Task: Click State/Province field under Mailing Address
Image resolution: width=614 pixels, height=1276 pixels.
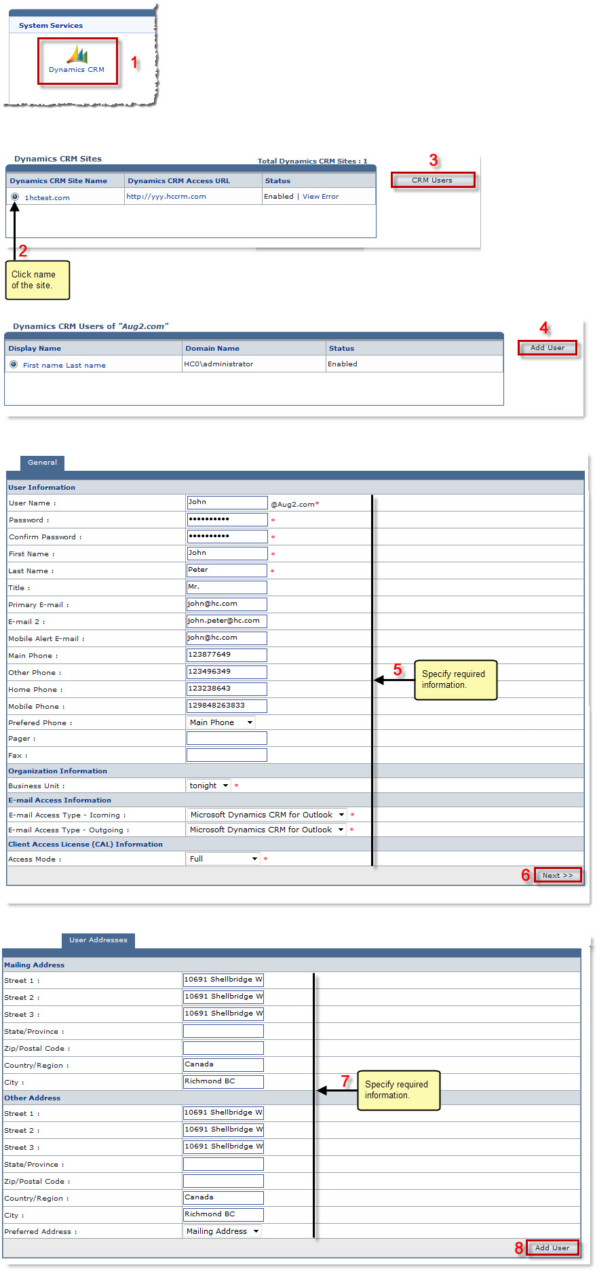Action: [x=223, y=1031]
